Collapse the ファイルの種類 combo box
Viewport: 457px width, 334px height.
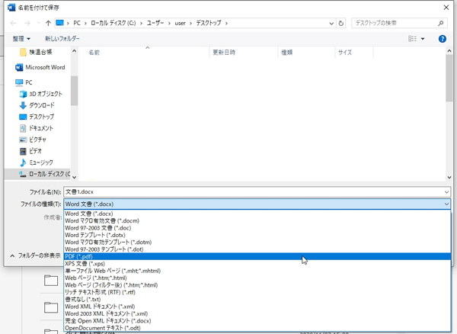tap(446, 204)
